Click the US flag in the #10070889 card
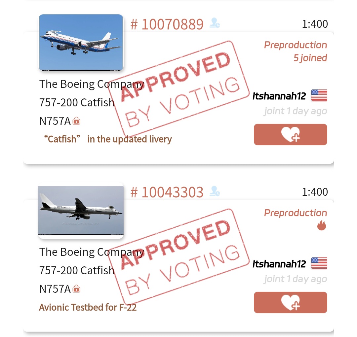The image size is (357, 337). coord(319,96)
